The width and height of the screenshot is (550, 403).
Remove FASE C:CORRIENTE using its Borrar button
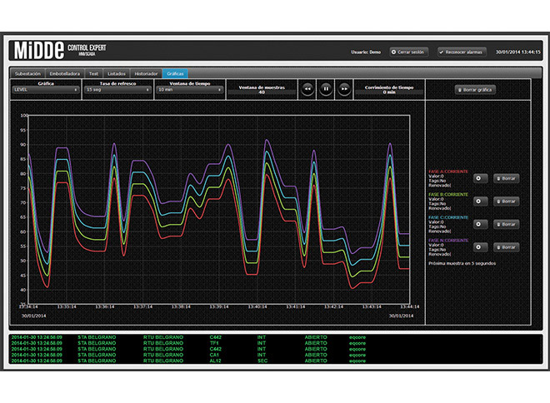coord(506,224)
